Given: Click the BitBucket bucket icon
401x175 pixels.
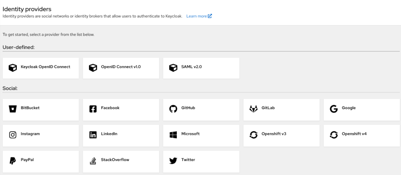Looking at the screenshot, I should pyautogui.click(x=13, y=109).
